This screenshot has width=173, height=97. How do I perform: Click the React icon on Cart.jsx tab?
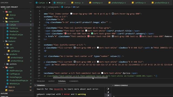tap(37, 3)
